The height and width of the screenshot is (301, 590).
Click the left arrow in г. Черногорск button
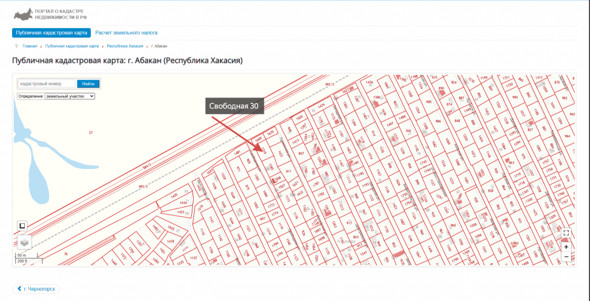(x=19, y=289)
